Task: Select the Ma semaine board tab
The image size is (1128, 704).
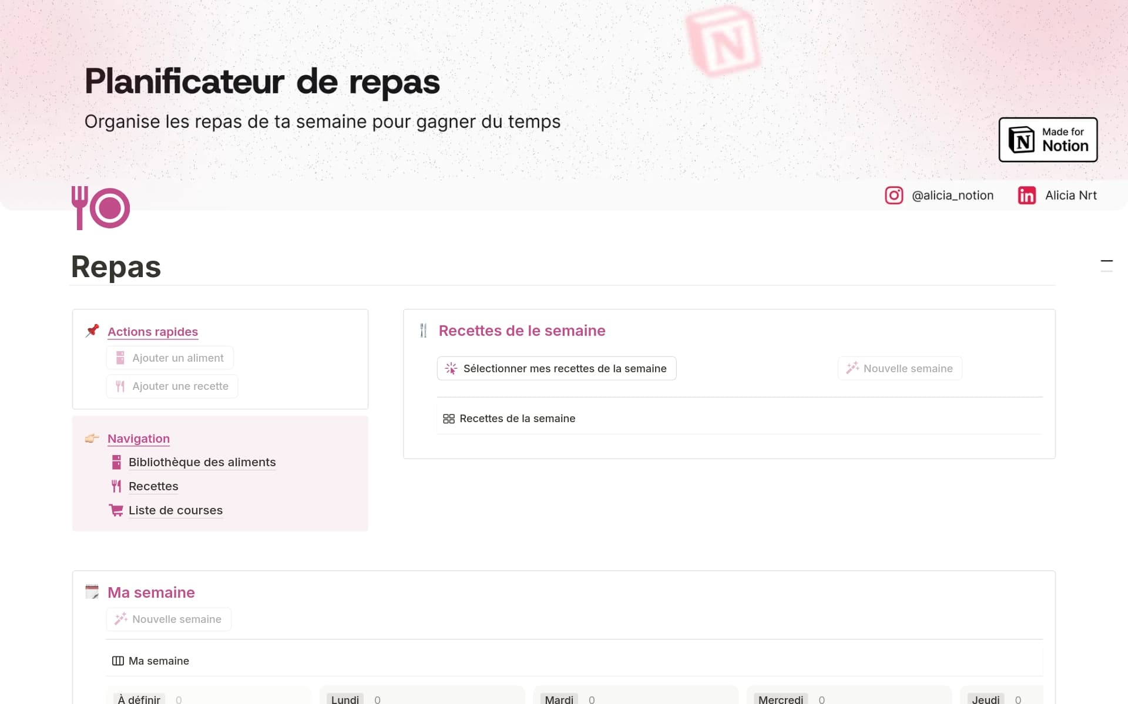Action: coord(159,661)
